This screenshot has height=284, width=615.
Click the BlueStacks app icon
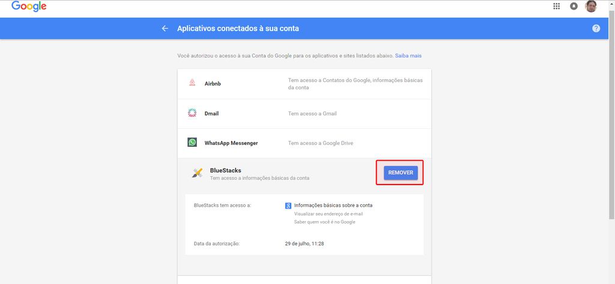pos(198,173)
